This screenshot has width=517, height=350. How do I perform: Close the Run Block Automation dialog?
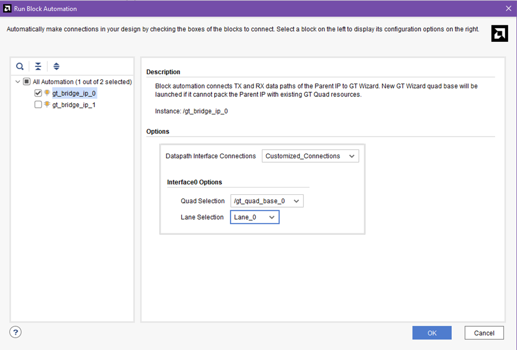pyautogui.click(x=508, y=8)
